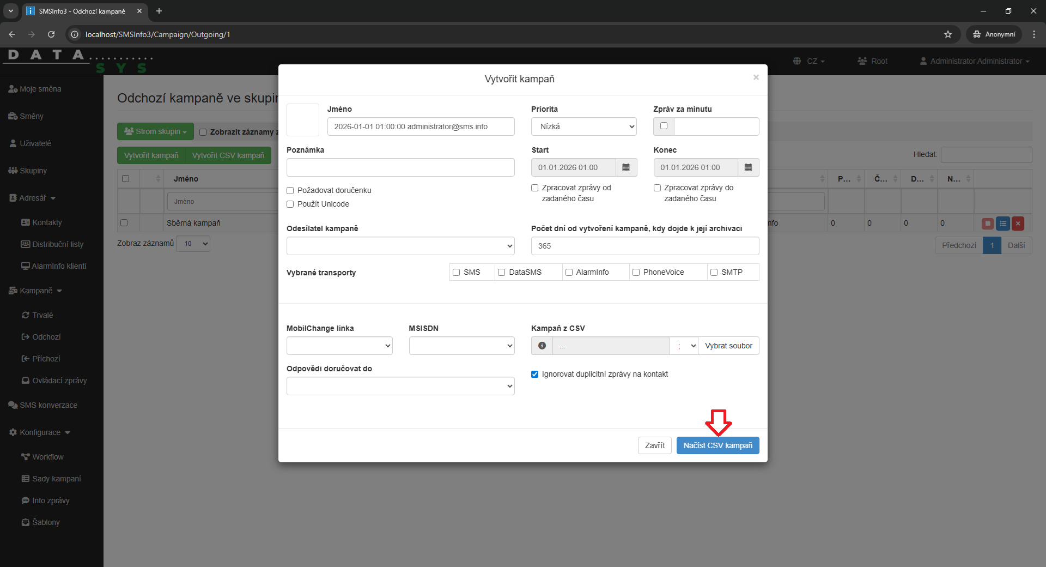The width and height of the screenshot is (1046, 567).
Task: Open the MSISDN dropdown
Action: [461, 346]
